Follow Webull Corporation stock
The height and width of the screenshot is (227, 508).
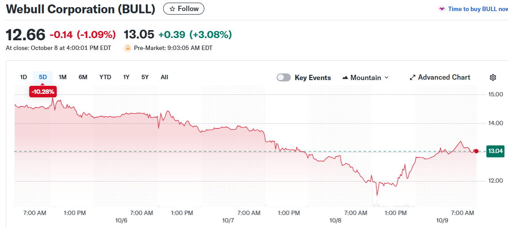184,9
